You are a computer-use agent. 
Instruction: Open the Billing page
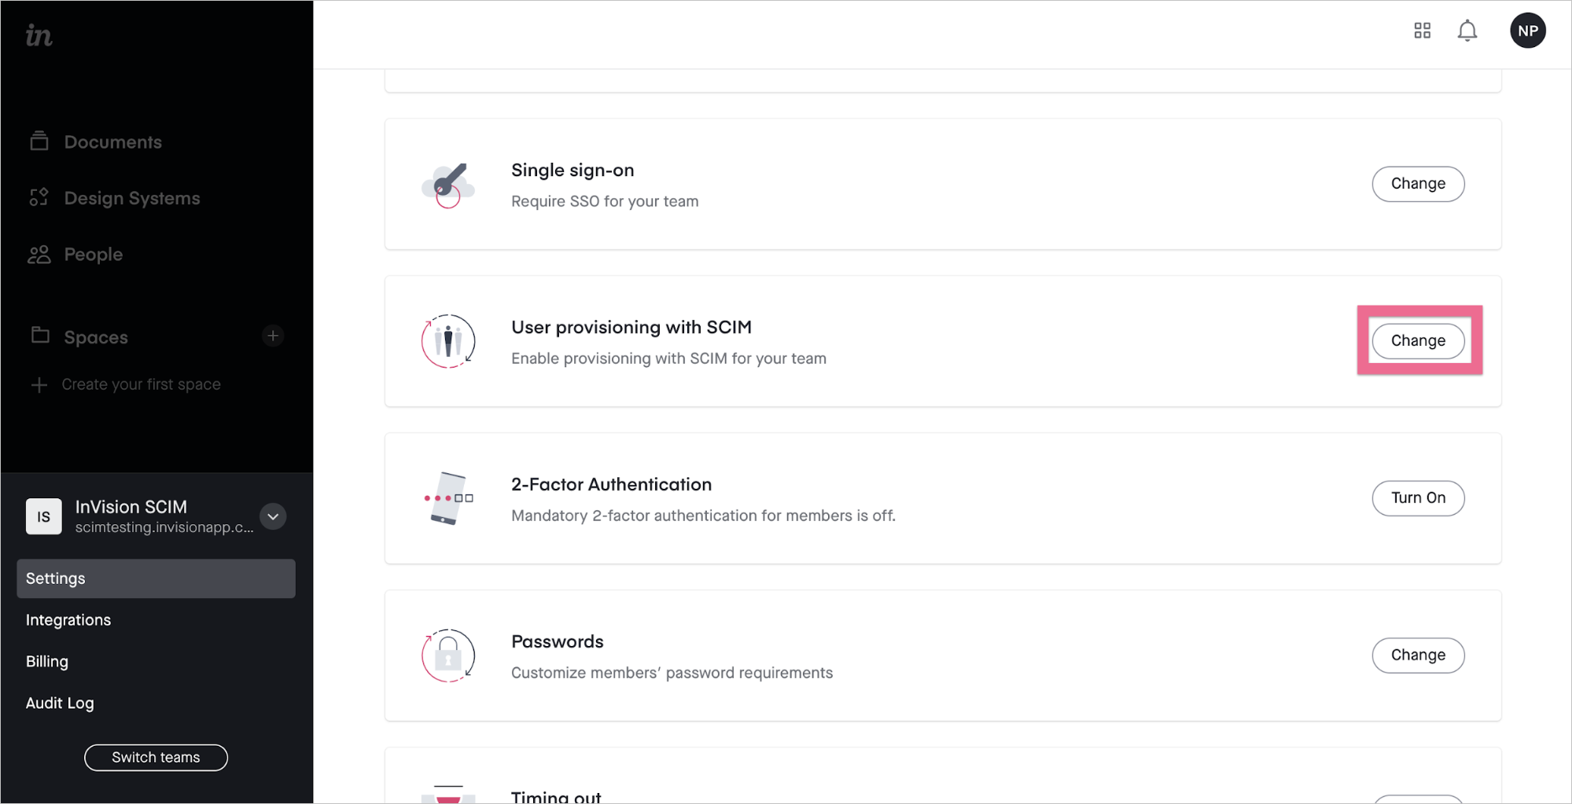(x=46, y=661)
